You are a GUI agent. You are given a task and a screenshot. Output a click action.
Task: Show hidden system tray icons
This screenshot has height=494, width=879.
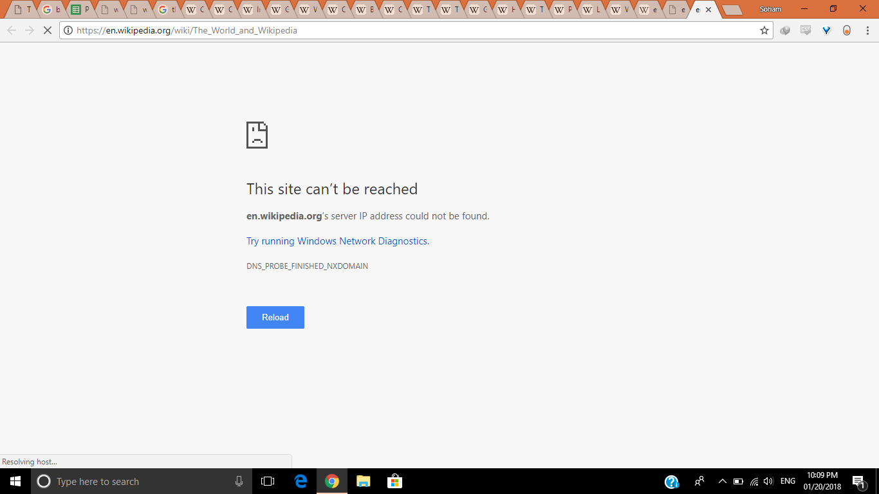[722, 481]
